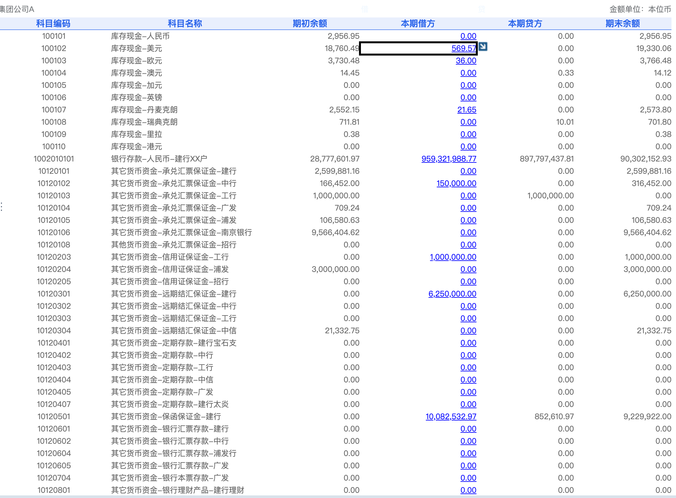Open the 21.65 debit link for 丹麦克朗
Image resolution: width=676 pixels, height=498 pixels.
click(466, 110)
